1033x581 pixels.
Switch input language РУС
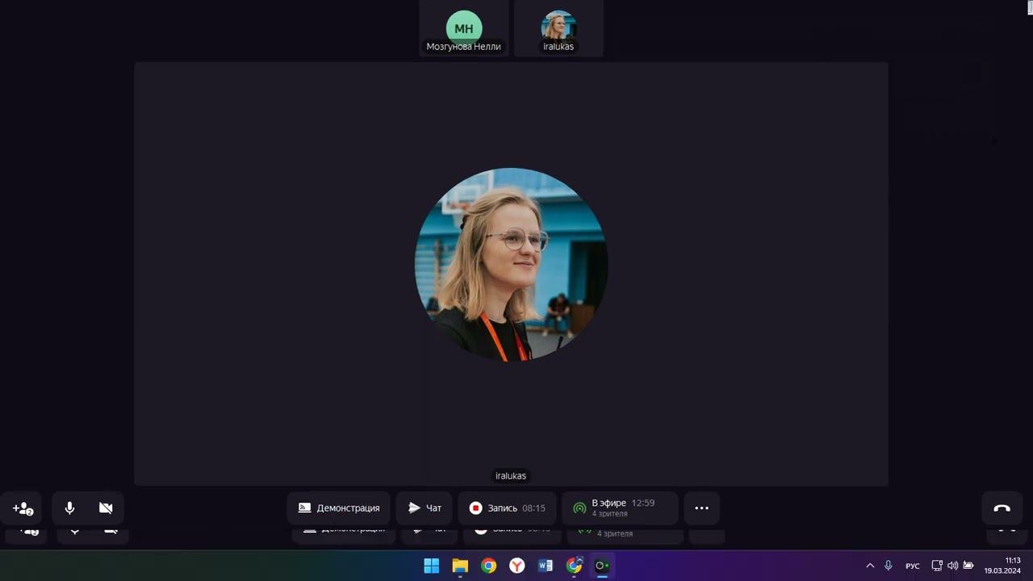[913, 566]
